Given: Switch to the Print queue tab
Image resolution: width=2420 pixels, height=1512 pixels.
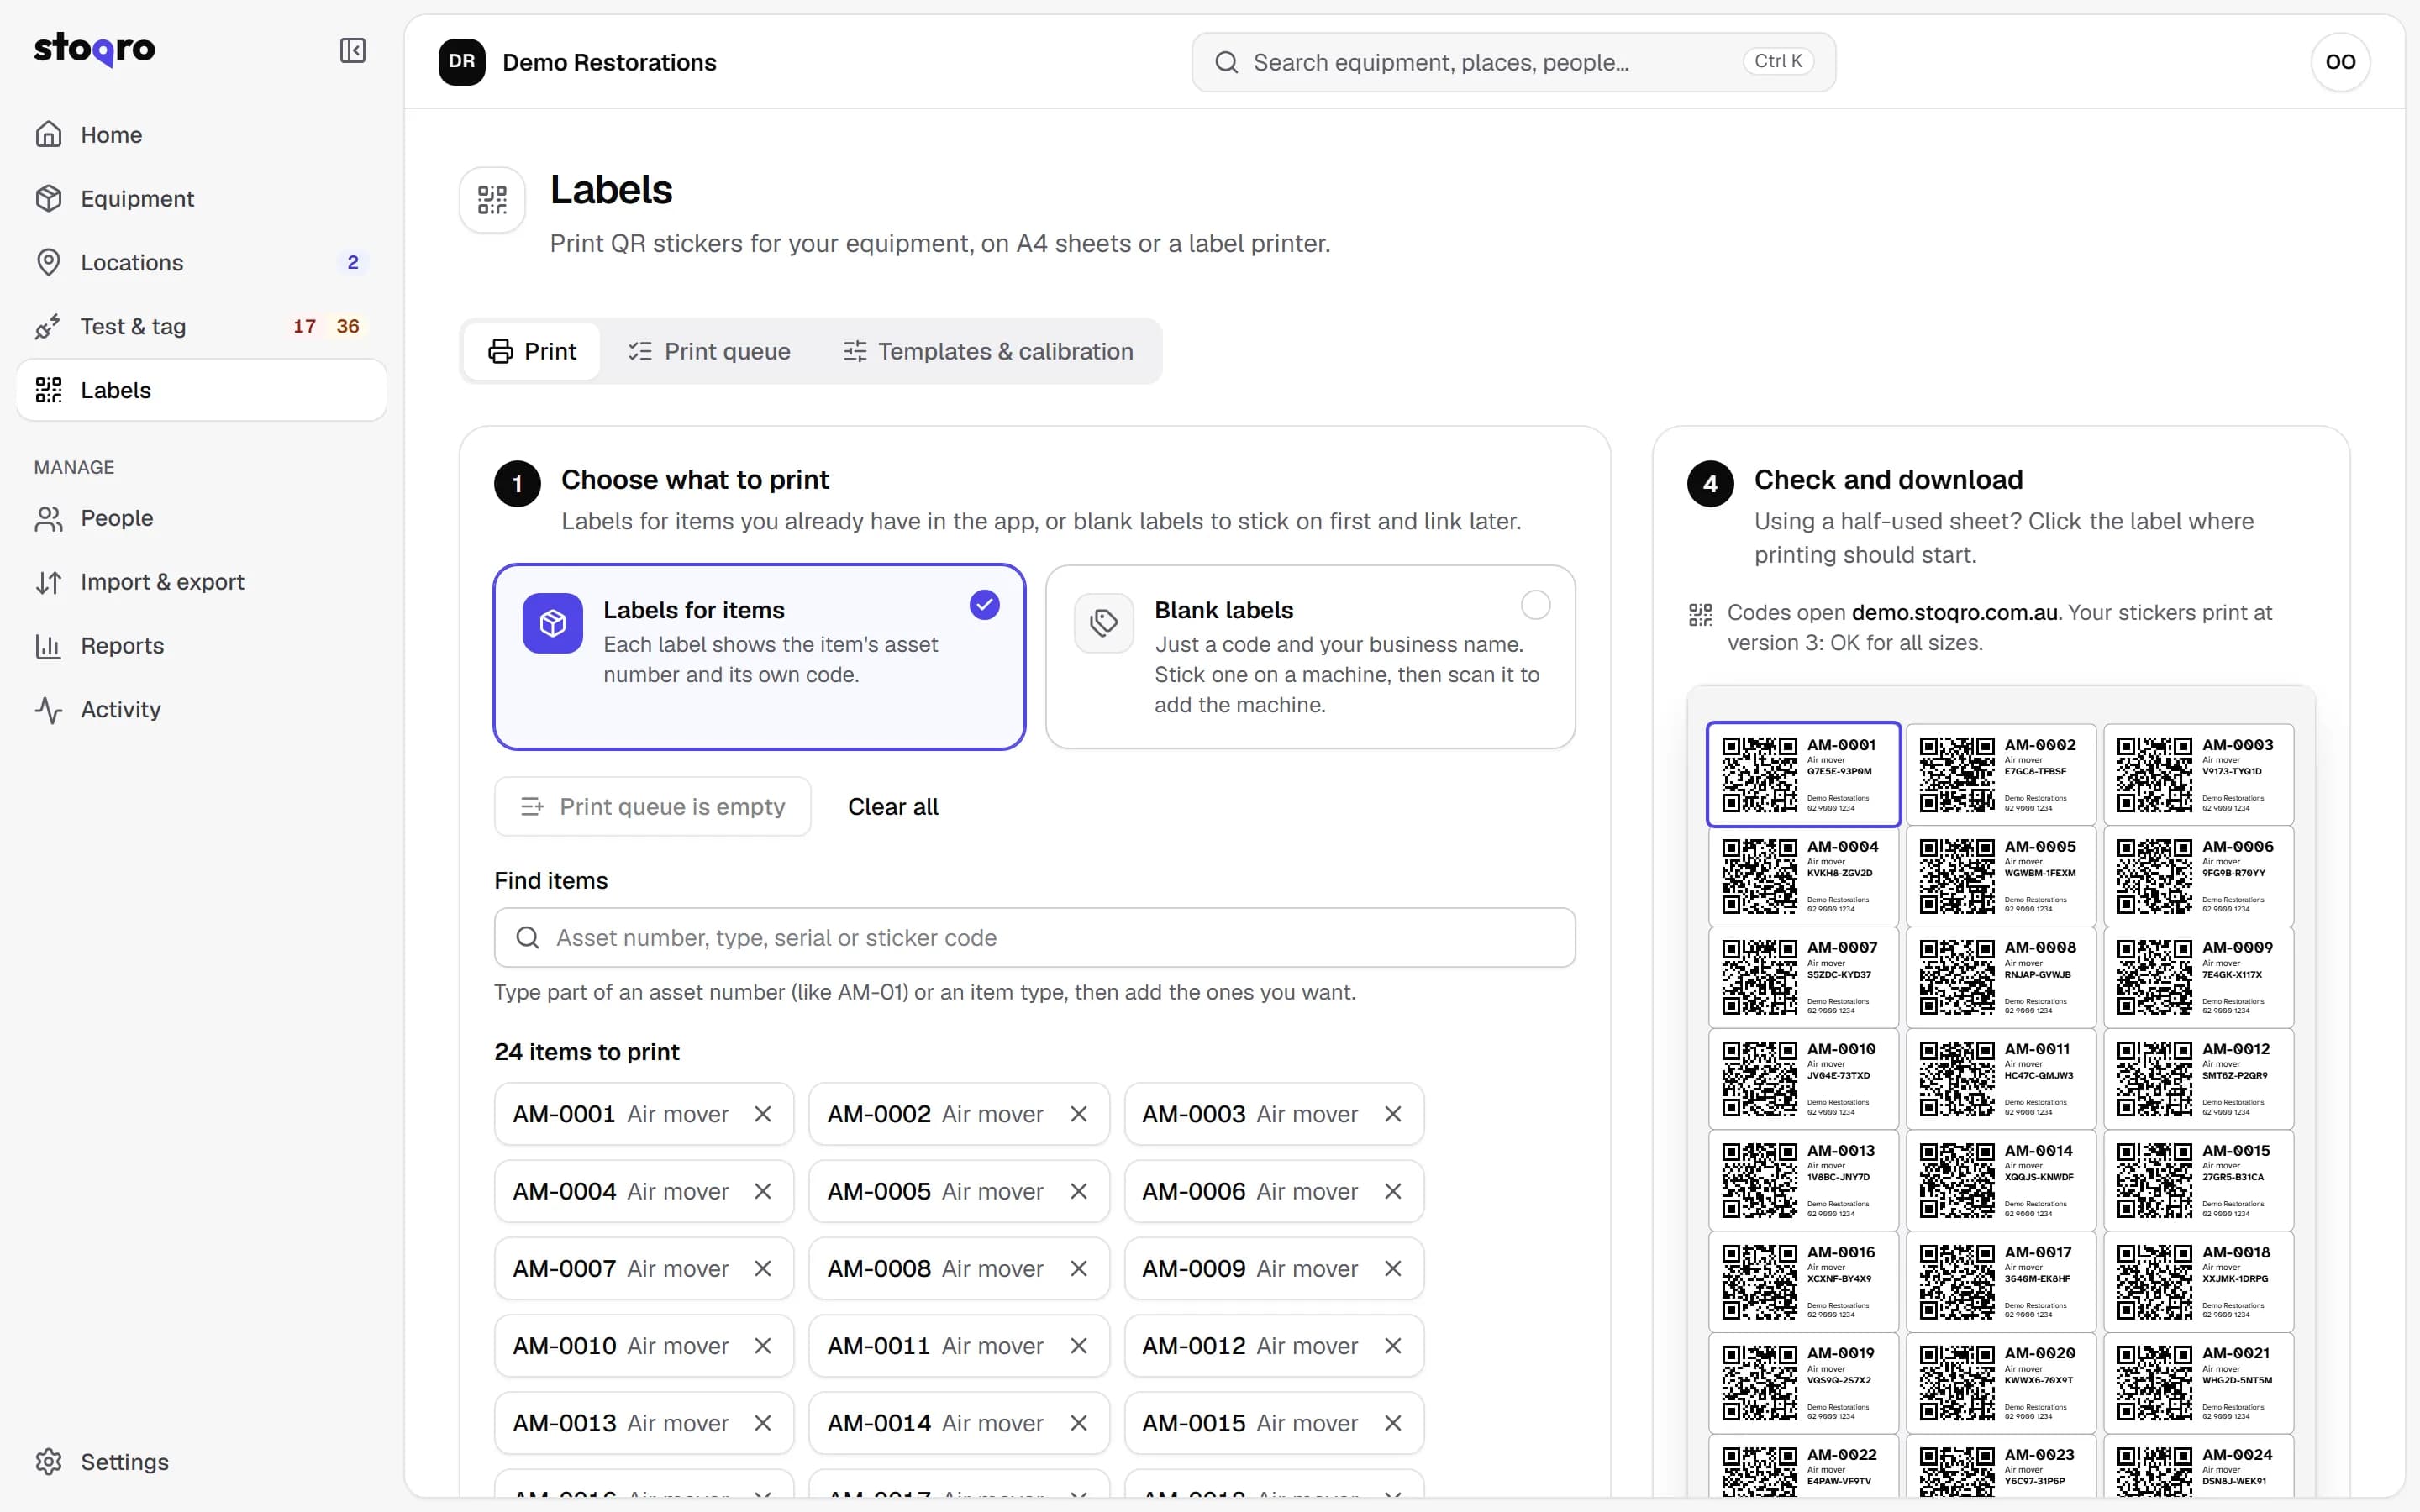Looking at the screenshot, I should pos(709,351).
